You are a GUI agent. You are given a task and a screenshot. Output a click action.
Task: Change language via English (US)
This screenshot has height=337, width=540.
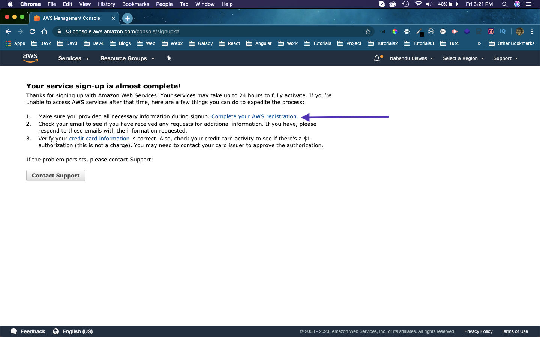(73, 331)
